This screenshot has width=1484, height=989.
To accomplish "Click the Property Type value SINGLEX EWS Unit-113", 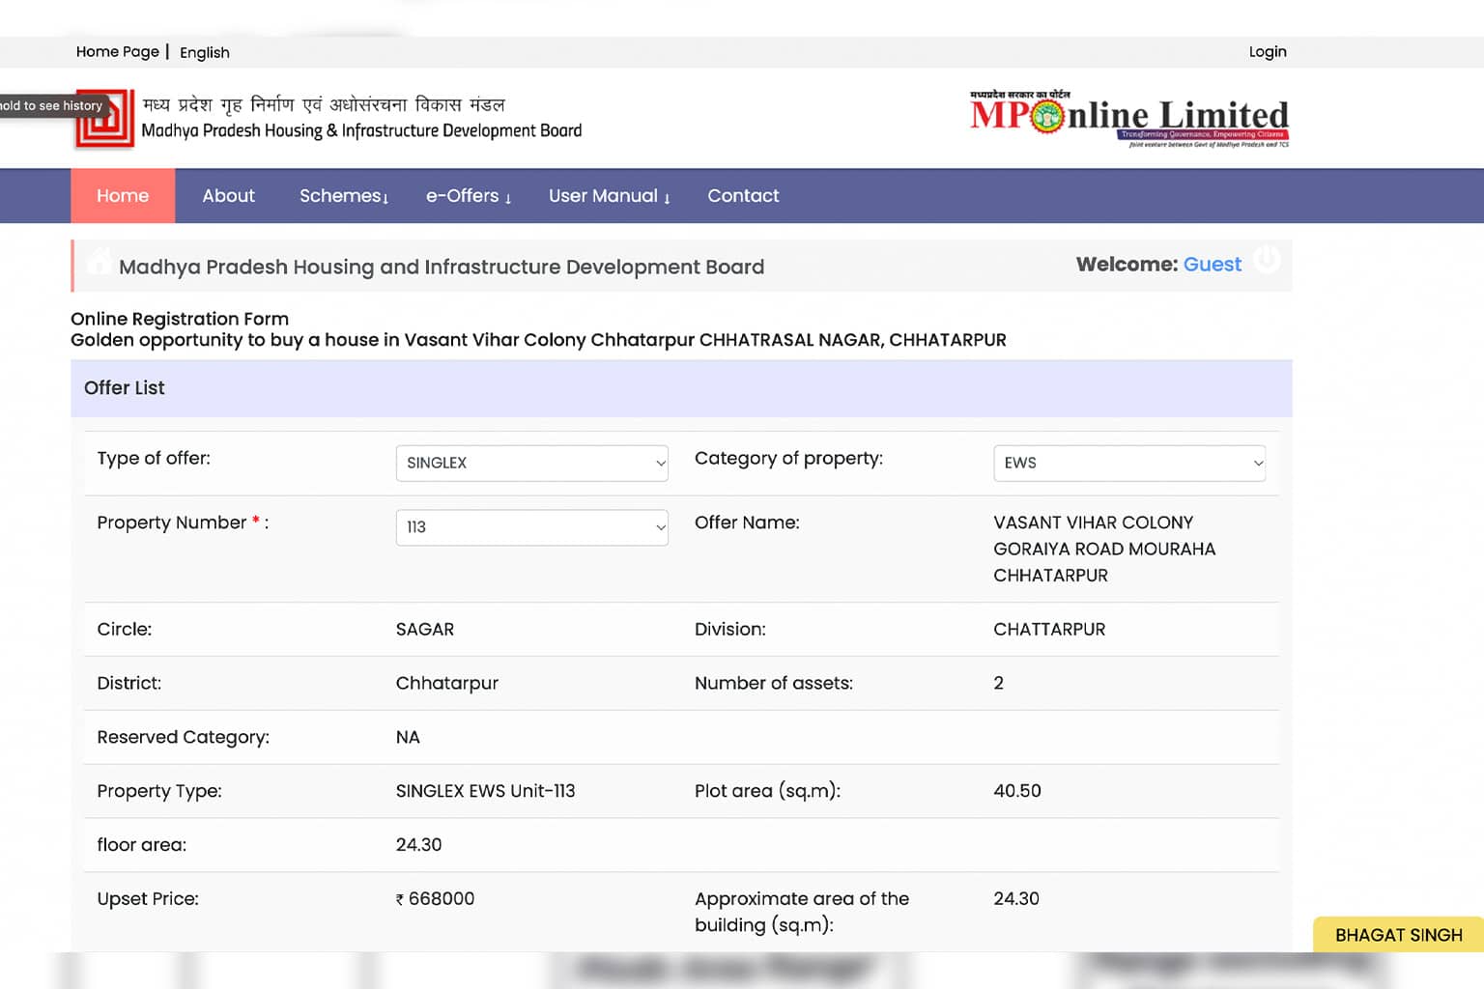I will 485,791.
